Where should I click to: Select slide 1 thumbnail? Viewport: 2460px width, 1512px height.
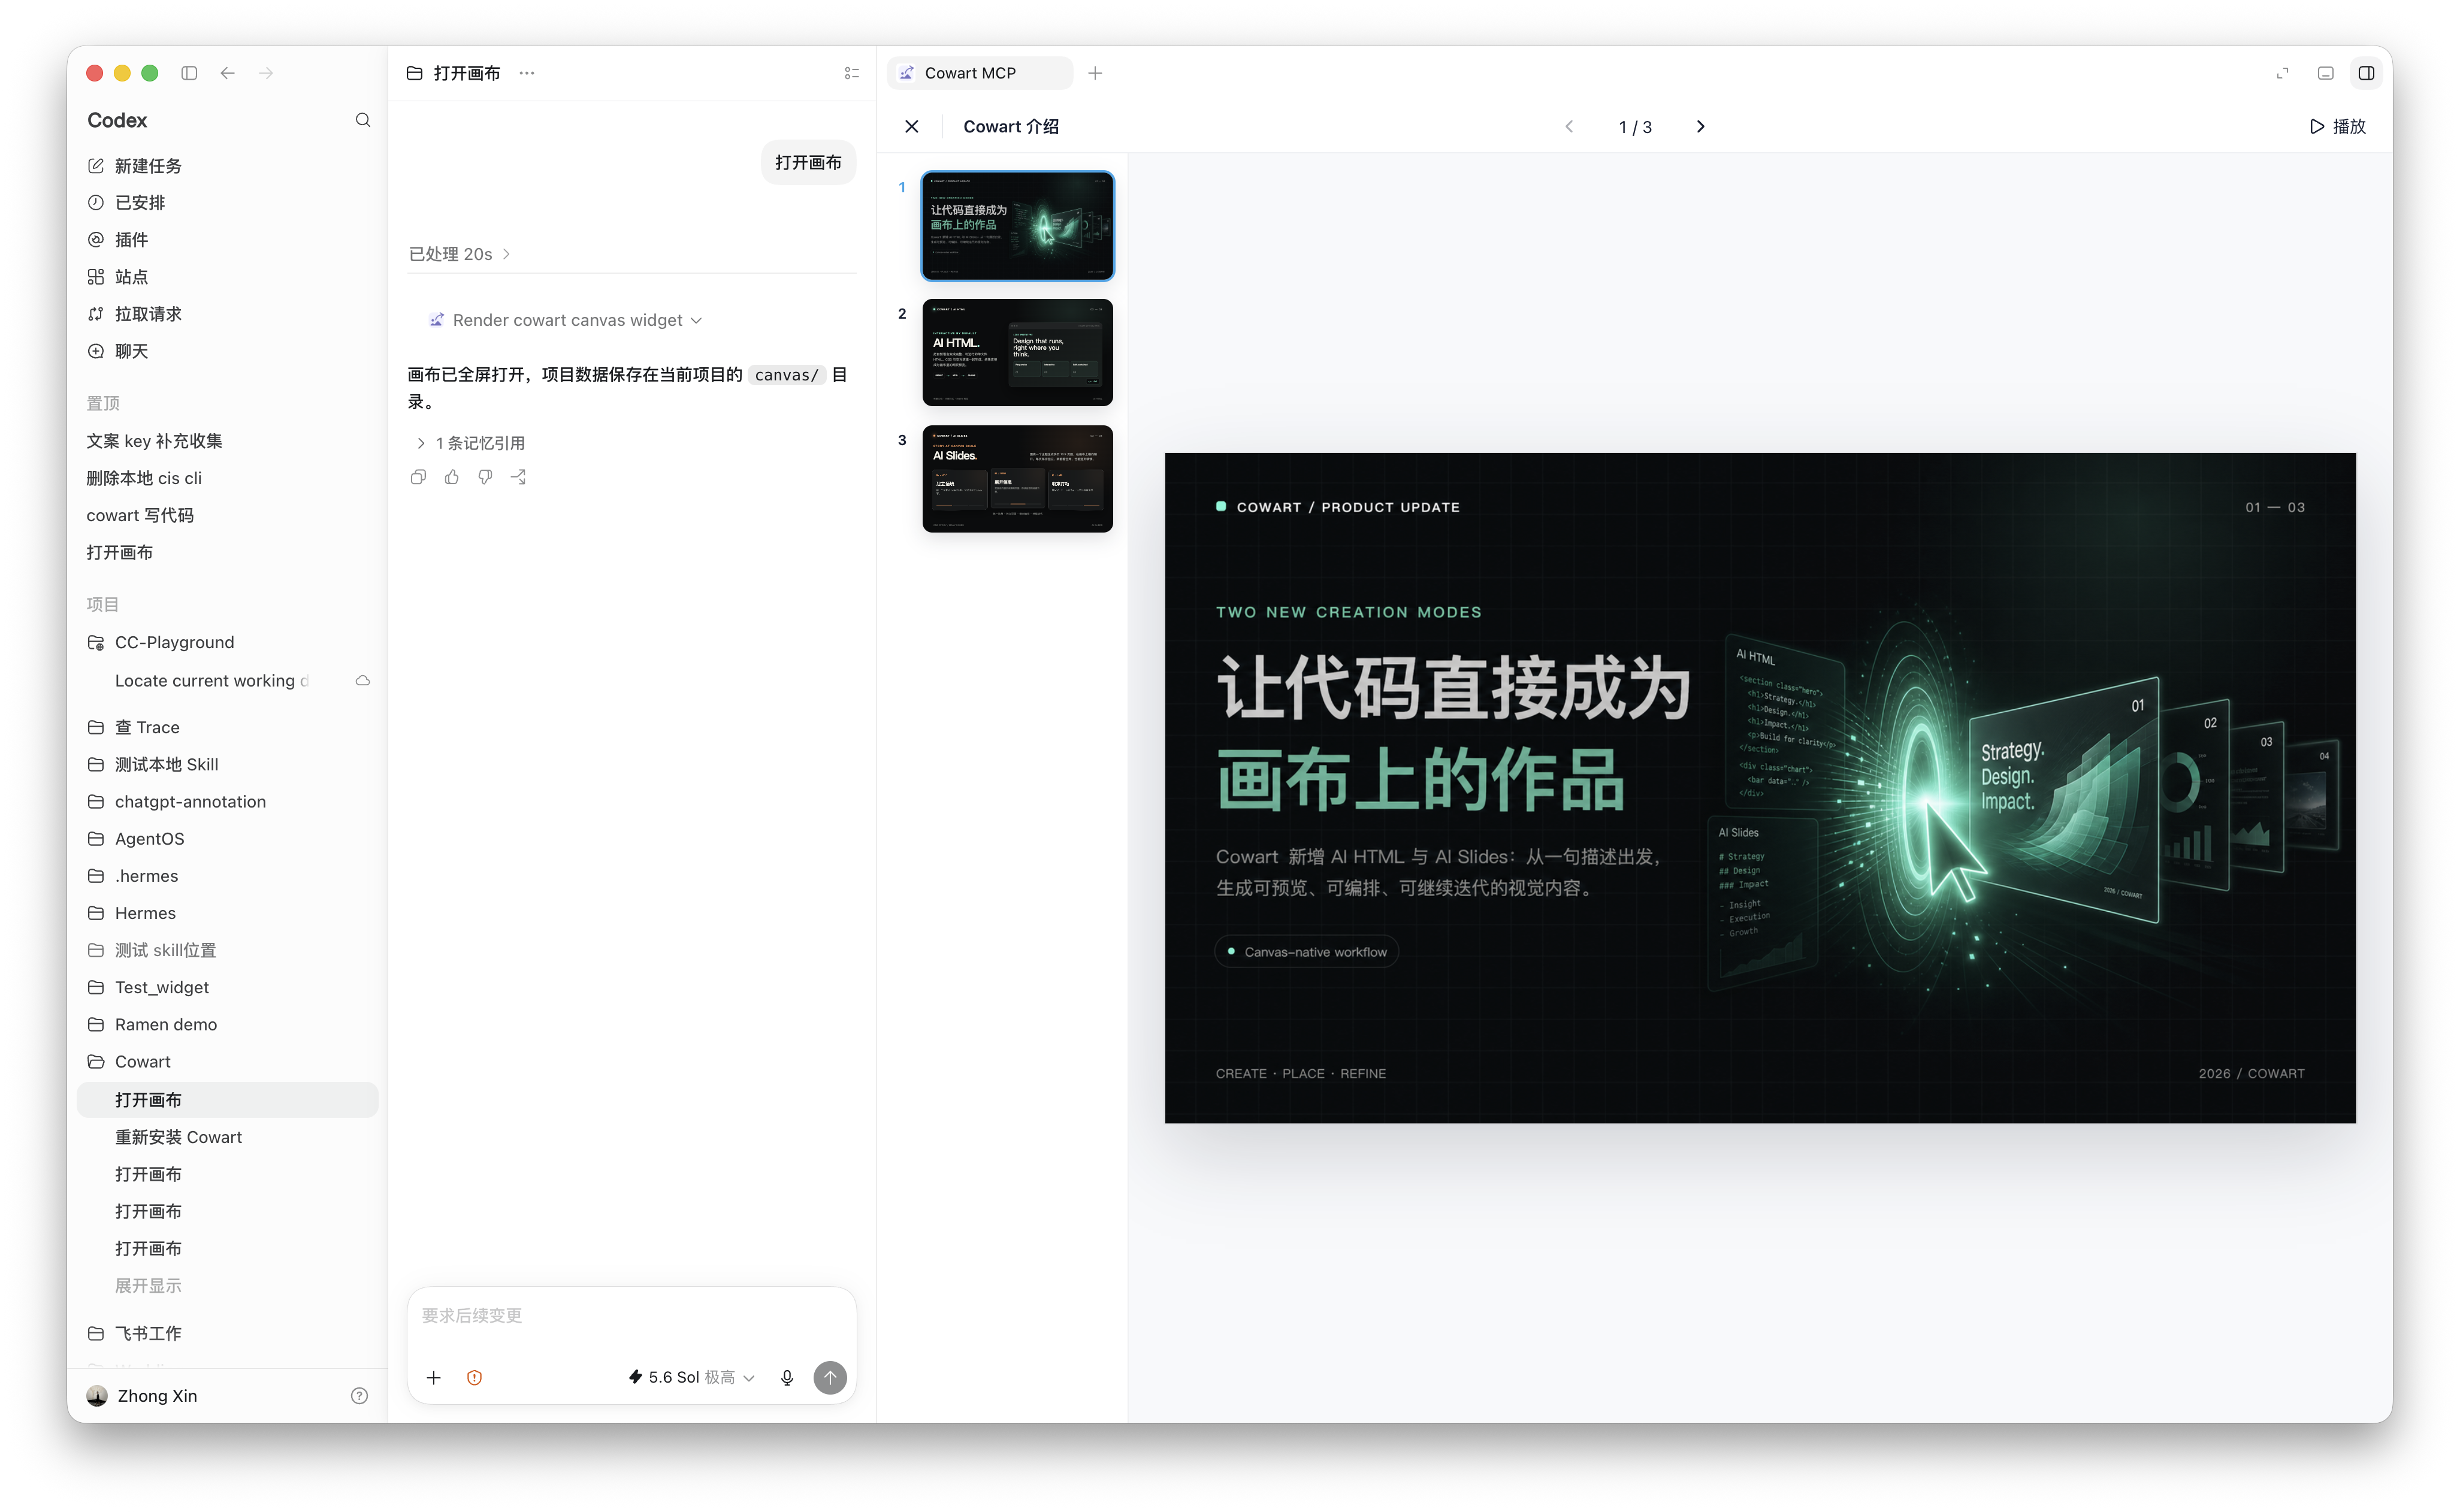point(1017,226)
